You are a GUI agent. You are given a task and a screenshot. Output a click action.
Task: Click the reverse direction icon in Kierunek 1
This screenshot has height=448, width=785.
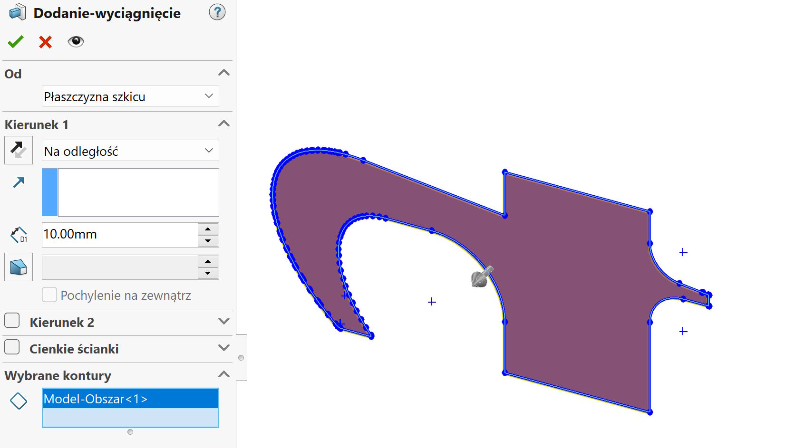click(18, 150)
